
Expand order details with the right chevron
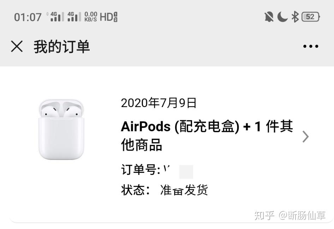(306, 137)
